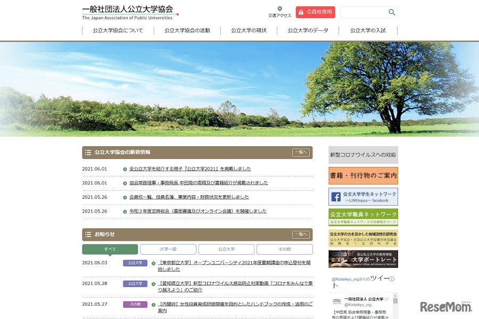Expand the 公立大学のデータ menu
Viewport: 479px width, 319px height.
coord(308,30)
